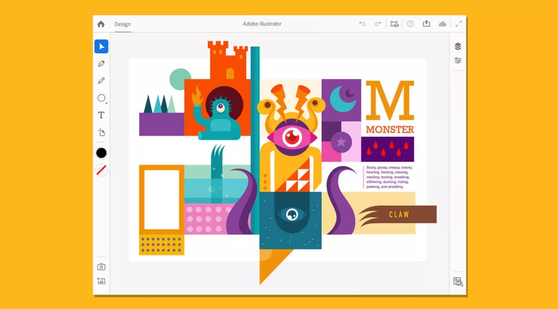Click the Adobe Illustrator title text
Viewport: 558px width, 309px height.
pyautogui.click(x=262, y=24)
